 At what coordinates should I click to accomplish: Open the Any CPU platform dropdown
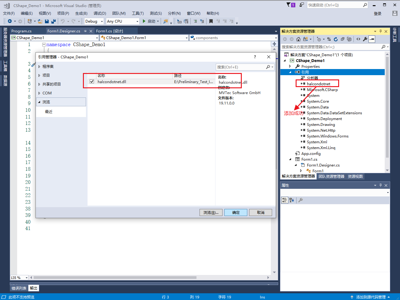(x=137, y=21)
